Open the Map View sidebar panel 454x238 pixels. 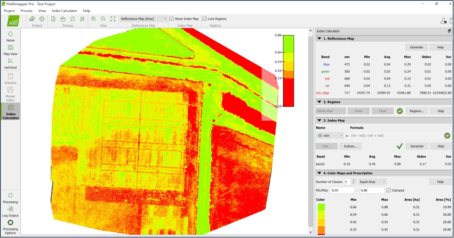tap(11, 50)
